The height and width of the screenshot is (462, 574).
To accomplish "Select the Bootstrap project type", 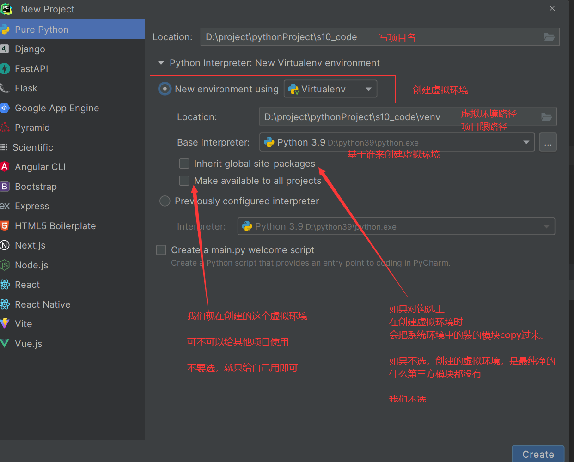I will click(x=72, y=187).
